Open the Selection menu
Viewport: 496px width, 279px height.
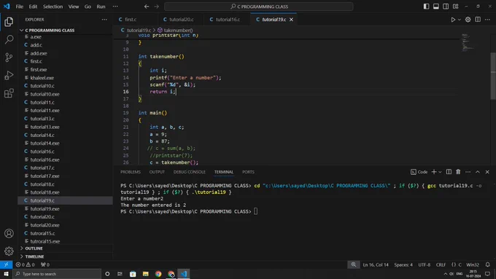tap(53, 7)
